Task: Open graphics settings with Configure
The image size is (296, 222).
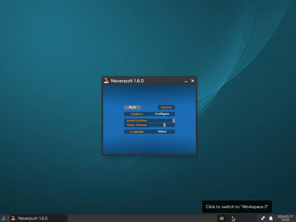Action: [162, 114]
